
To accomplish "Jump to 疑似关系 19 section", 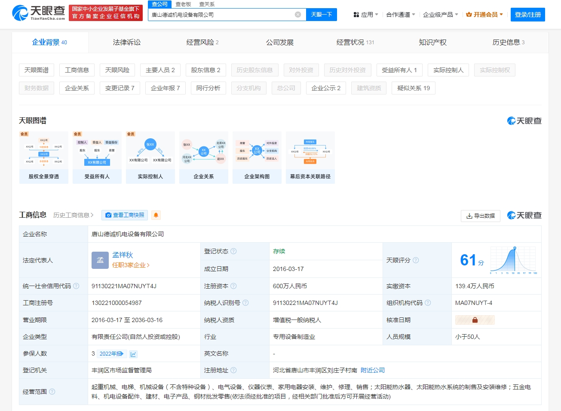I will click(414, 88).
